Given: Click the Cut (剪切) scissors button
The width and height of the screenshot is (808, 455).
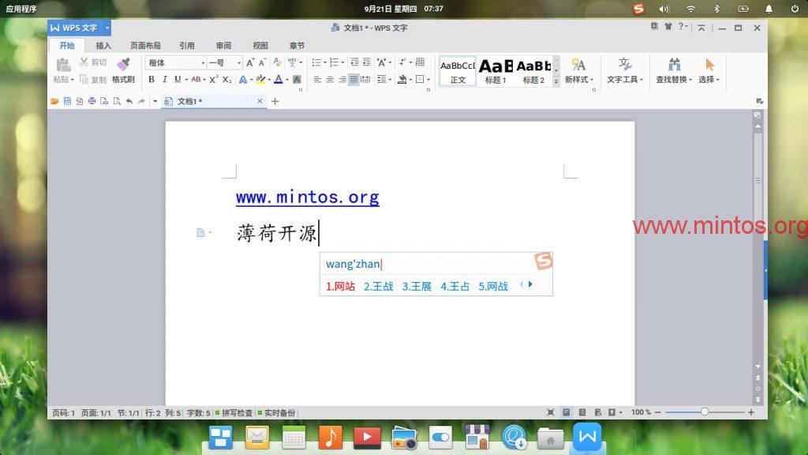Looking at the screenshot, I should point(93,62).
